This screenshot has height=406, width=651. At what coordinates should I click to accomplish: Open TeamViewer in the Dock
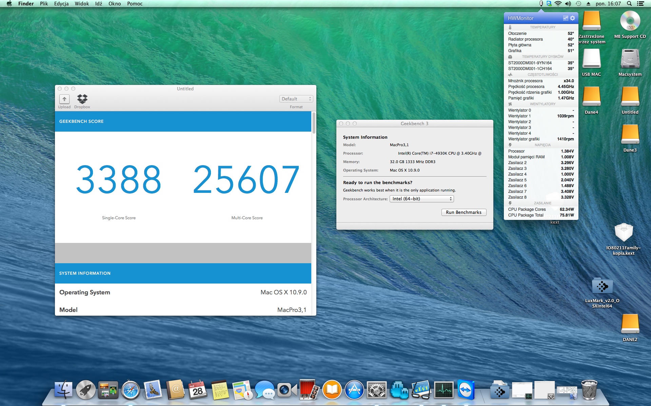(466, 390)
